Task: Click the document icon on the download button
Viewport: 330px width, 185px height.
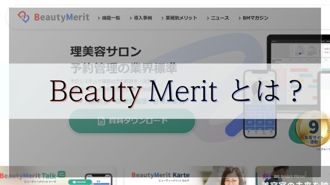Action: (102, 121)
